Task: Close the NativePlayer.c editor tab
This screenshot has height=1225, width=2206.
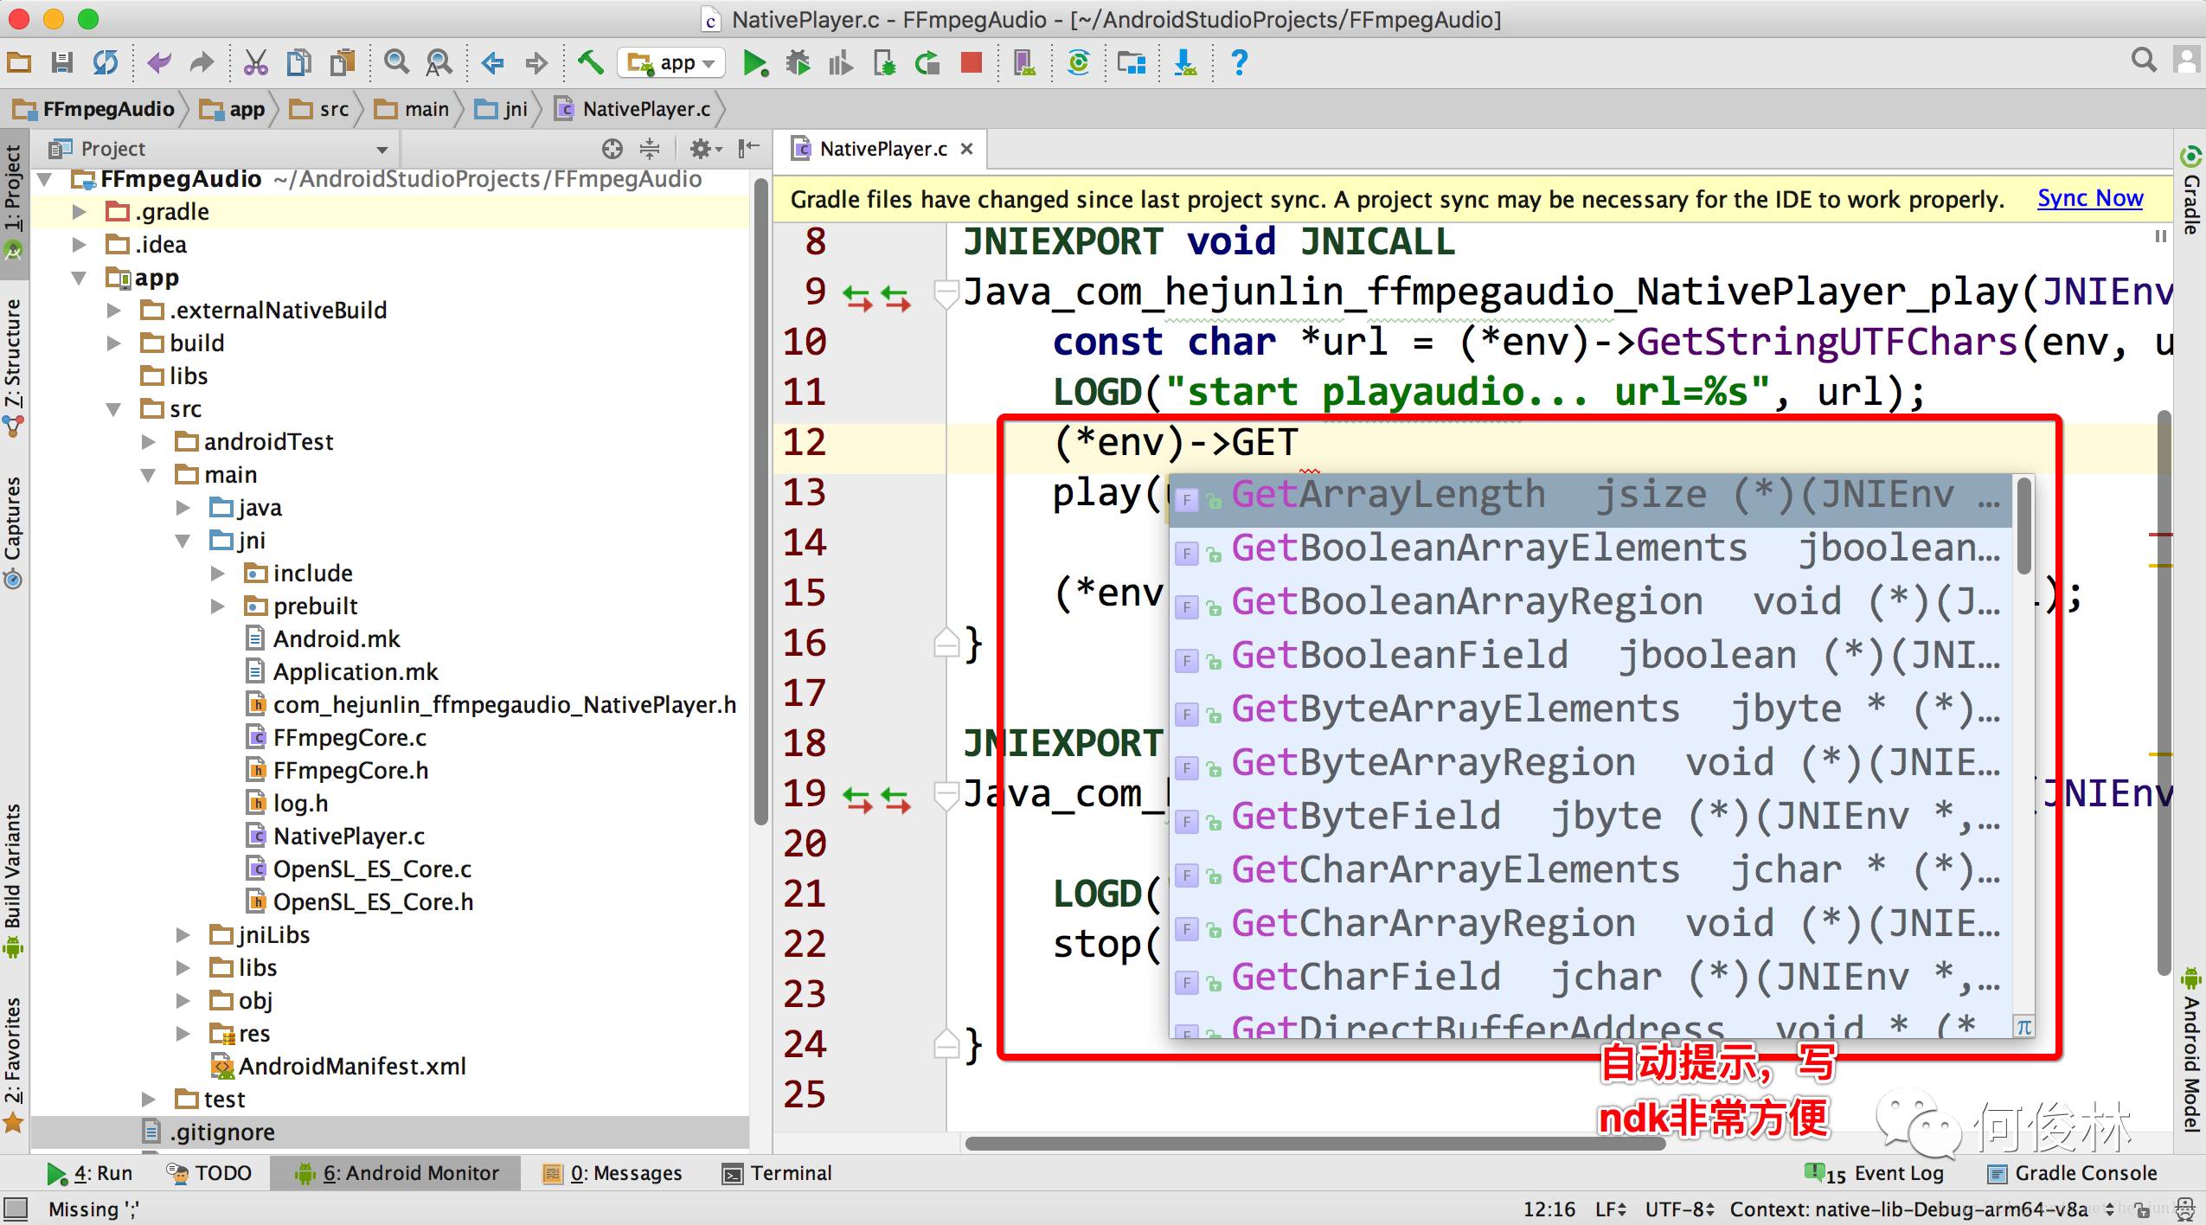Action: (x=967, y=149)
